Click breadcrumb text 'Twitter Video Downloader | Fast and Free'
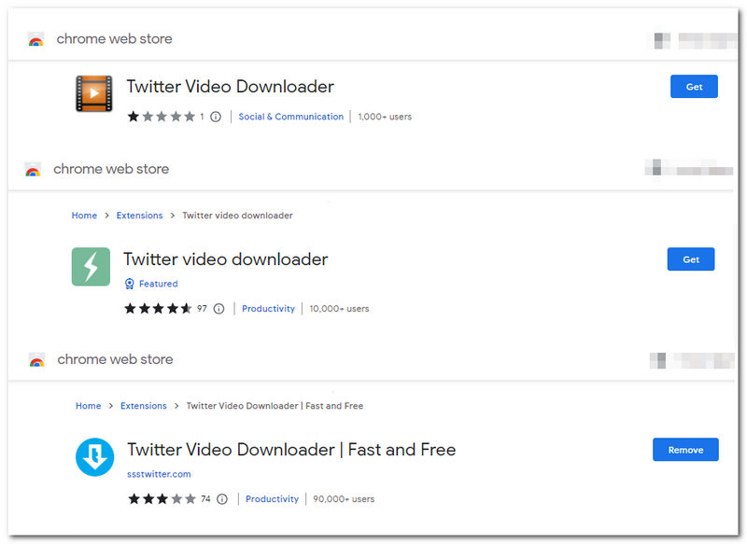 (x=275, y=406)
